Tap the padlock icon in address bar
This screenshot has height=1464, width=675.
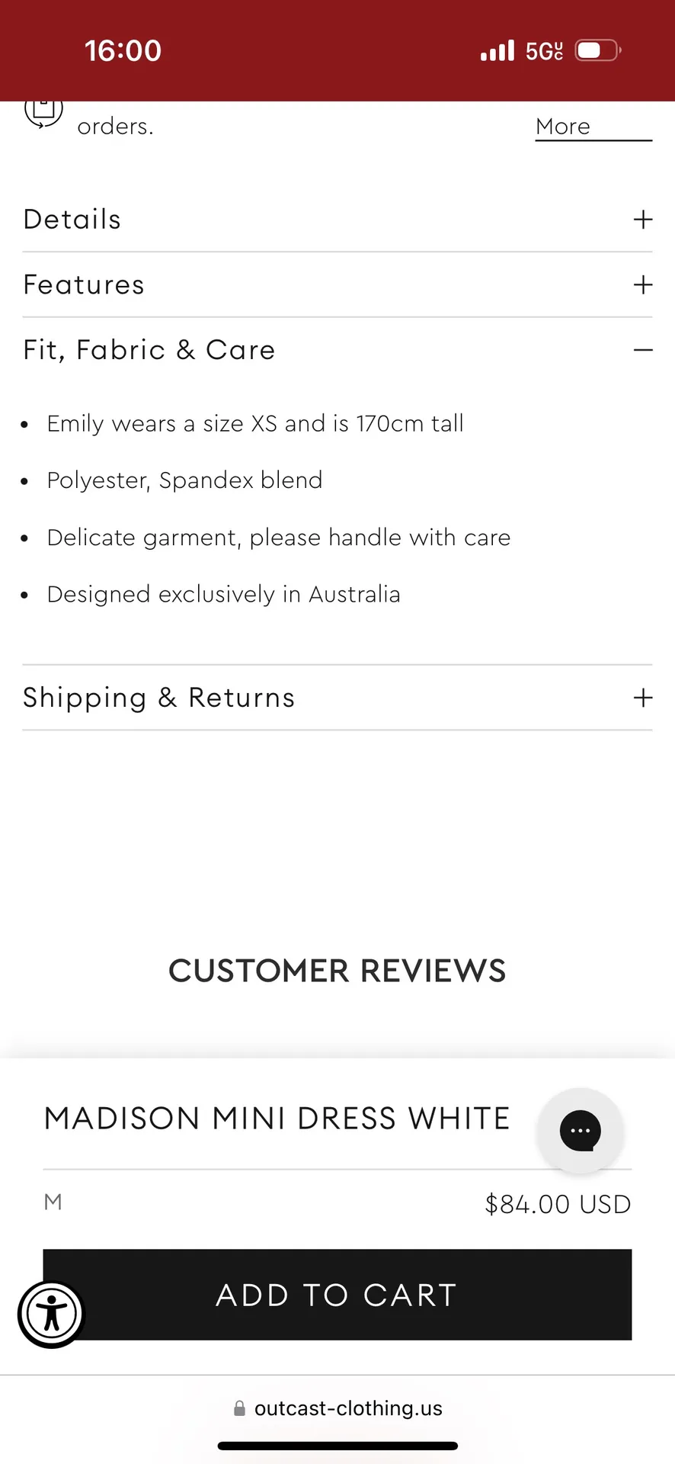[239, 1408]
